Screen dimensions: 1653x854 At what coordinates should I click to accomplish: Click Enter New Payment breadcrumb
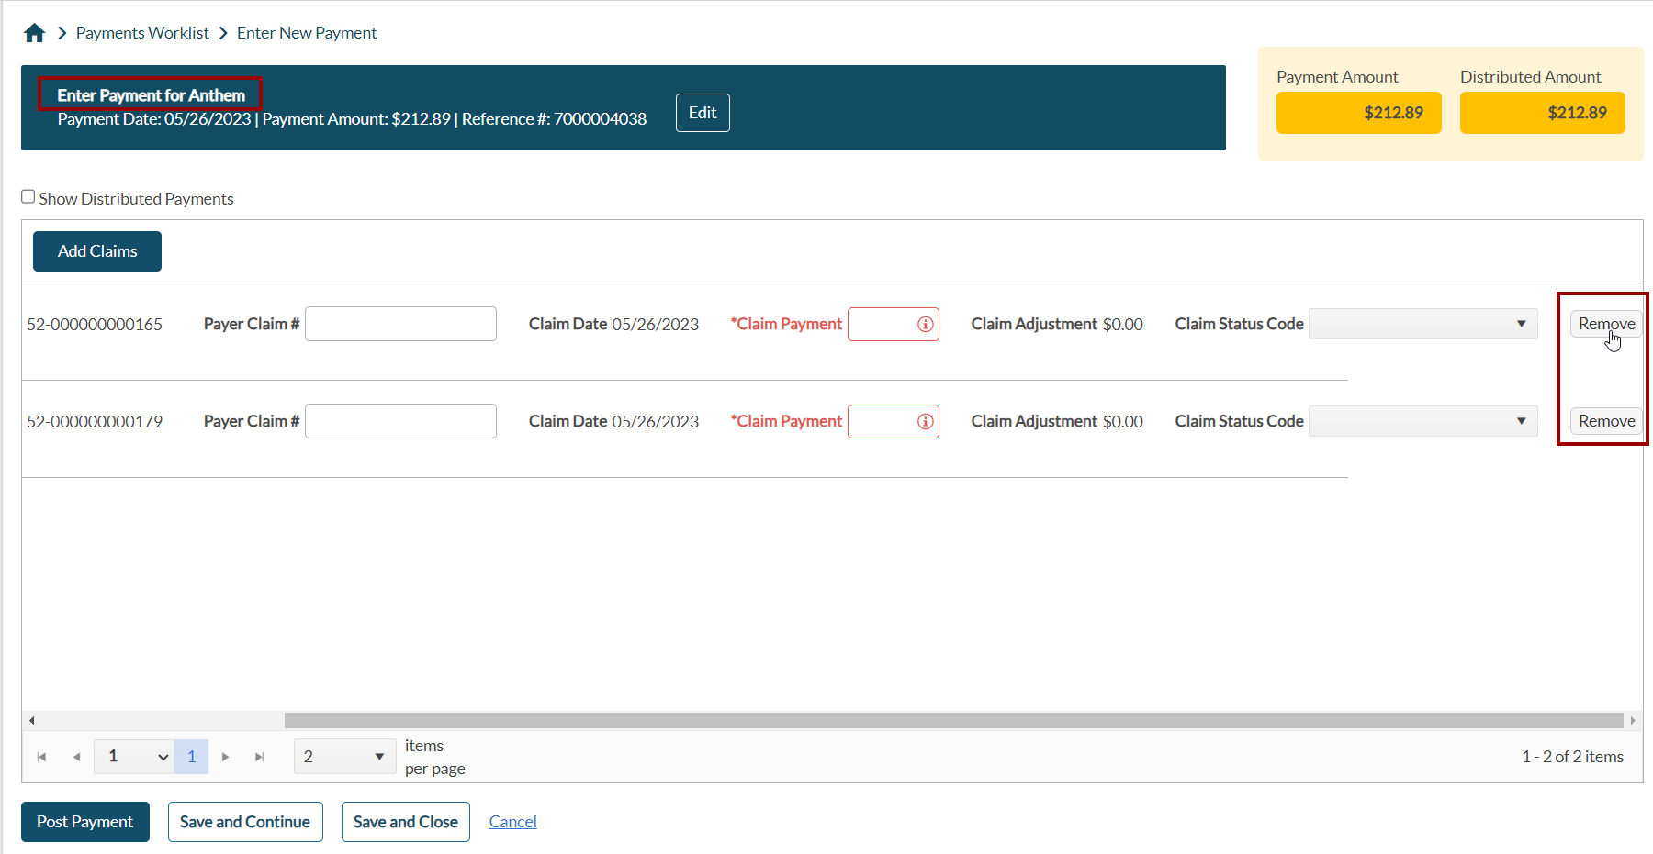point(307,33)
